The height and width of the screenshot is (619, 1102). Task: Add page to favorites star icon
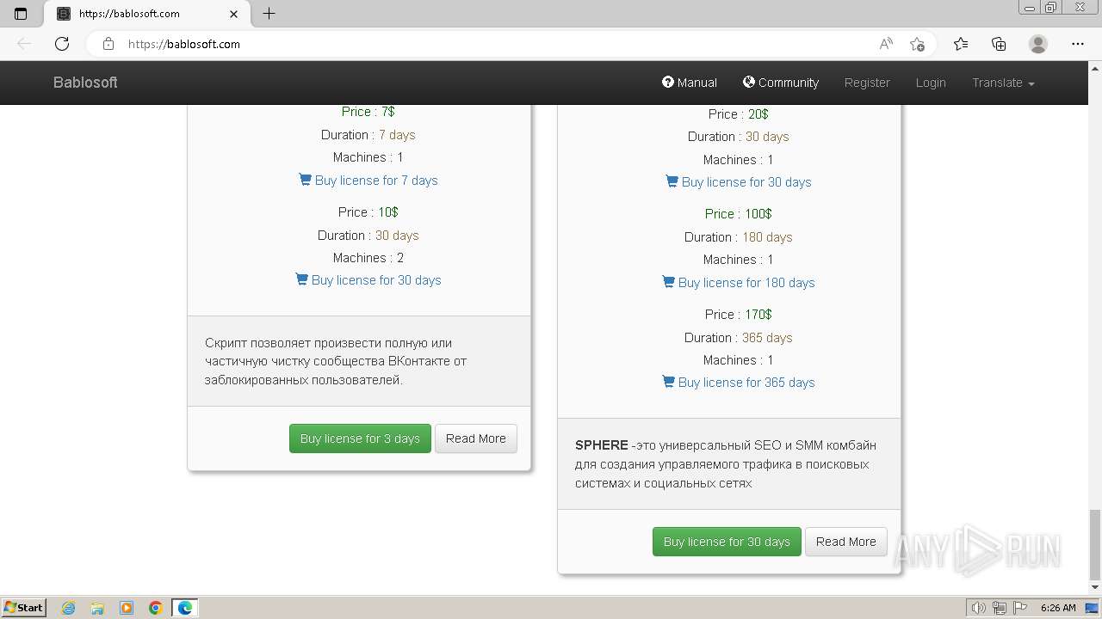tap(917, 44)
